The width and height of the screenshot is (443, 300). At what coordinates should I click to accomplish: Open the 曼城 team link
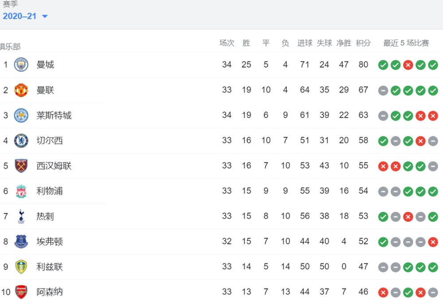(45, 65)
